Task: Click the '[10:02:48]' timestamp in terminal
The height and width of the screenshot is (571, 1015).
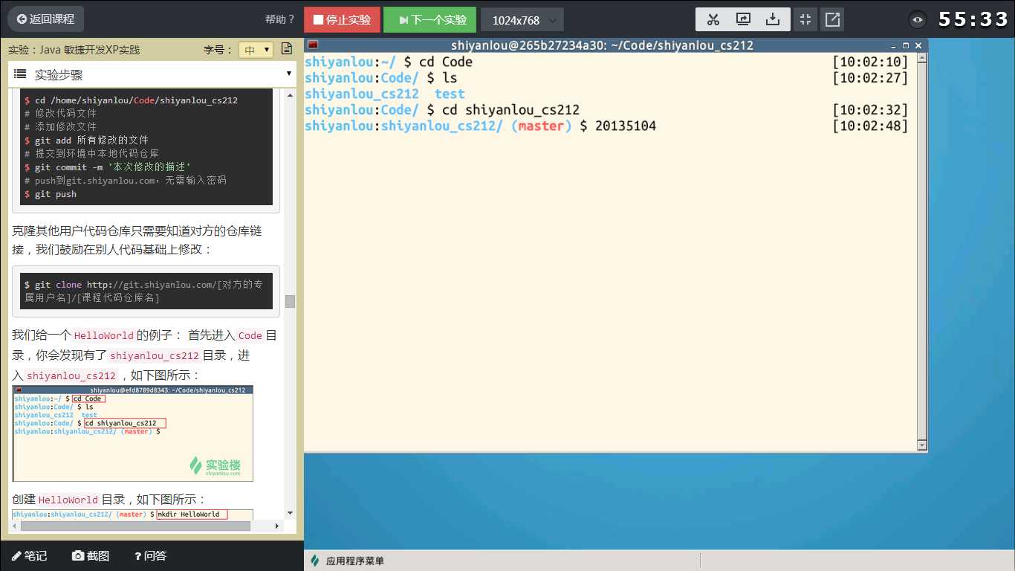Action: point(870,126)
